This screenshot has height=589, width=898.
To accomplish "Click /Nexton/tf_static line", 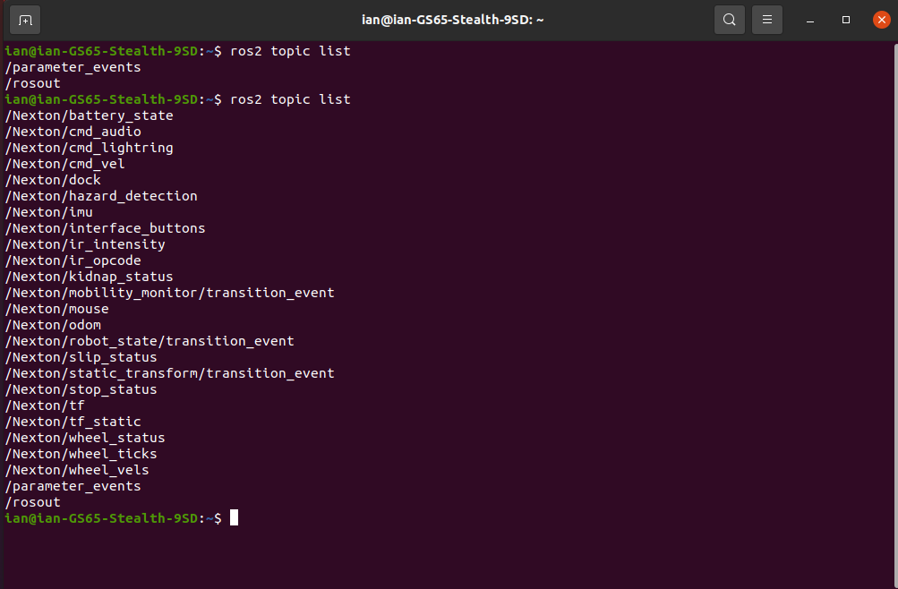I will pyautogui.click(x=73, y=422).
